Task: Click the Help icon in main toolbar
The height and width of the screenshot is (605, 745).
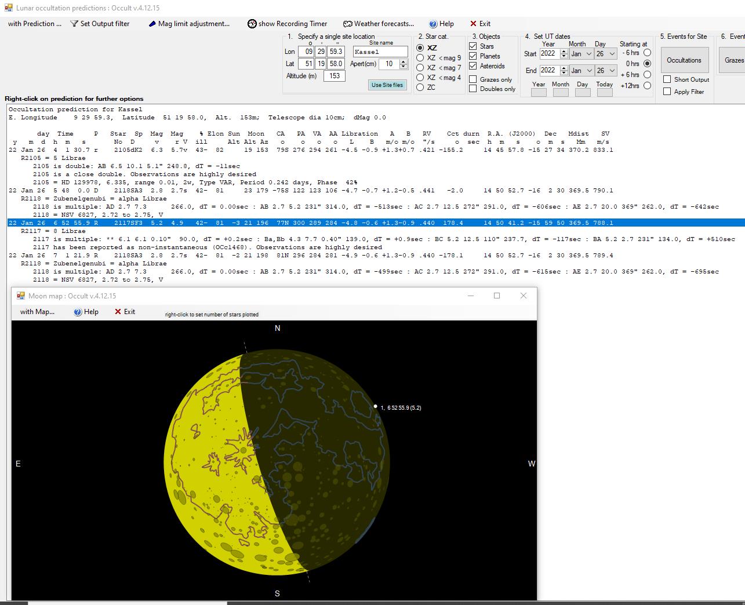Action: pyautogui.click(x=433, y=24)
